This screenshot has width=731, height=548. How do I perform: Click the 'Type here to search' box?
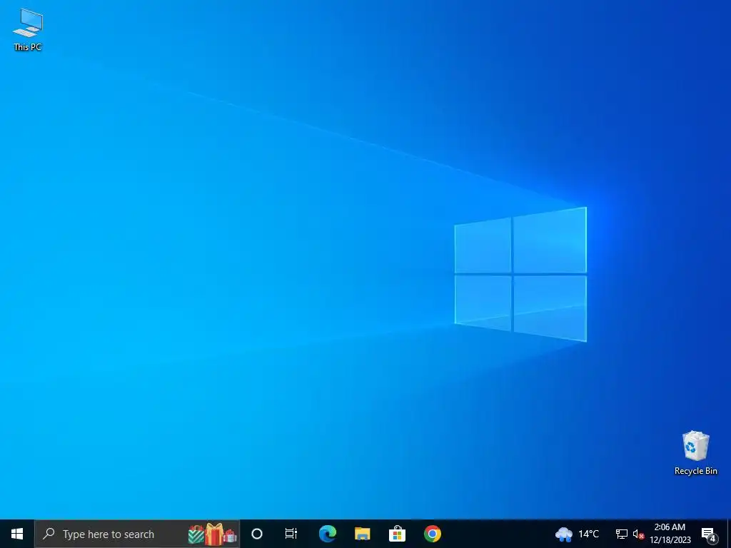click(137, 534)
